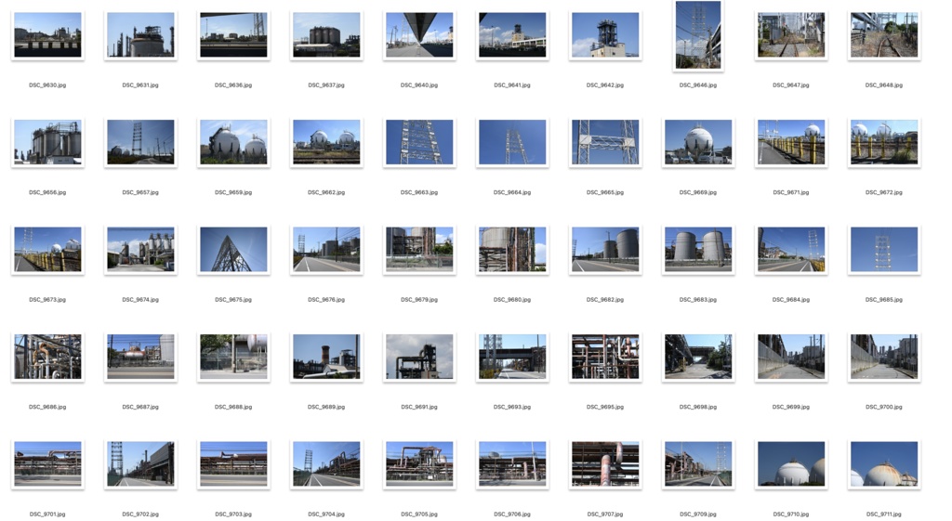952x521 pixels.
Task: Click the file name text DSC_9700.jpg
Action: pyautogui.click(x=883, y=408)
